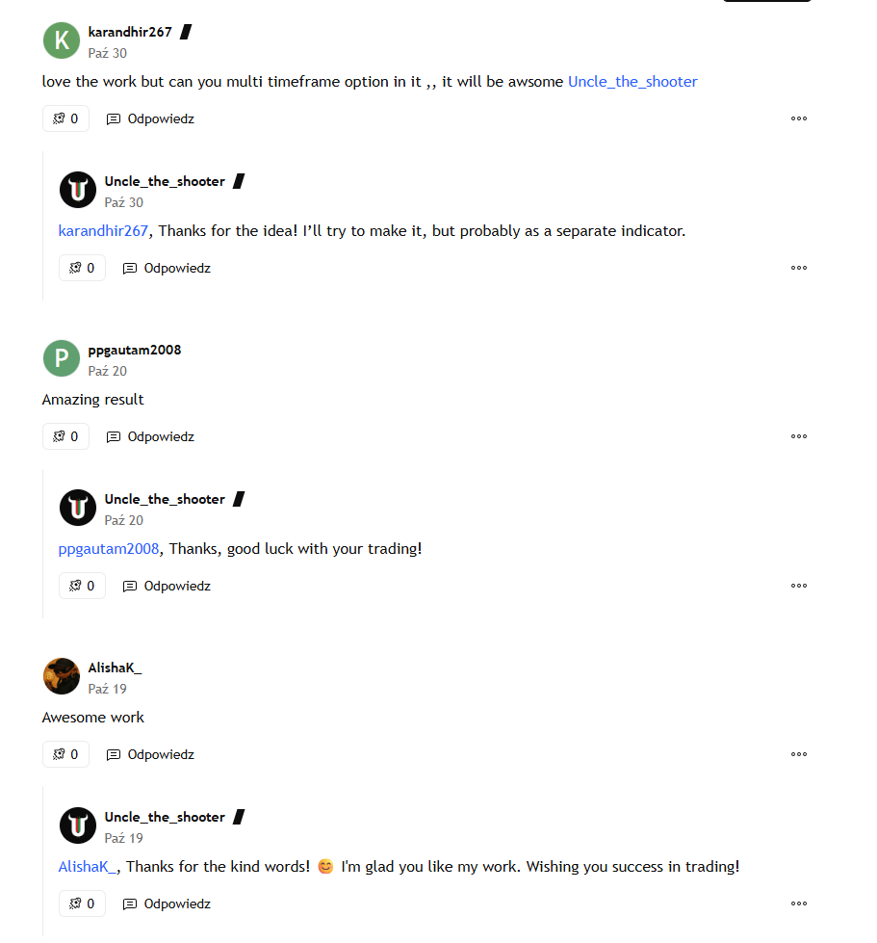Click AlishaK_'s profile picture

click(62, 676)
